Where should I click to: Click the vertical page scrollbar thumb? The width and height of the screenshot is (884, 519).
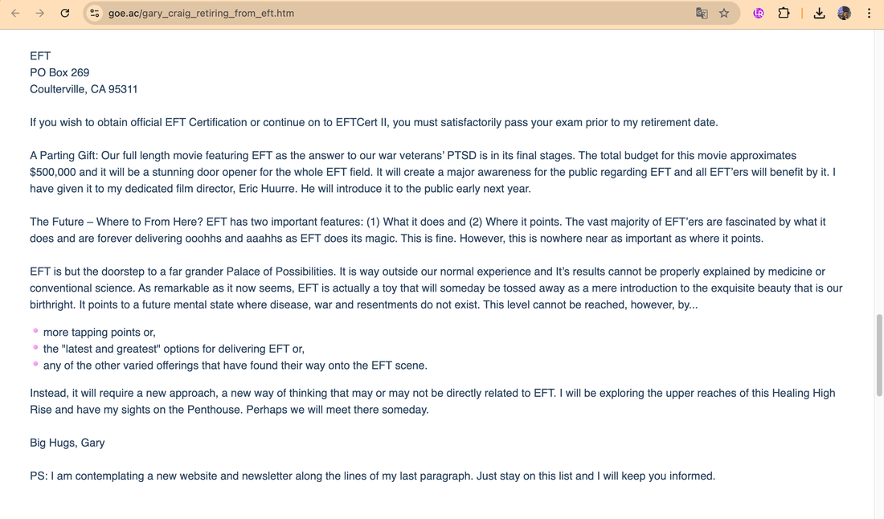coord(879,355)
